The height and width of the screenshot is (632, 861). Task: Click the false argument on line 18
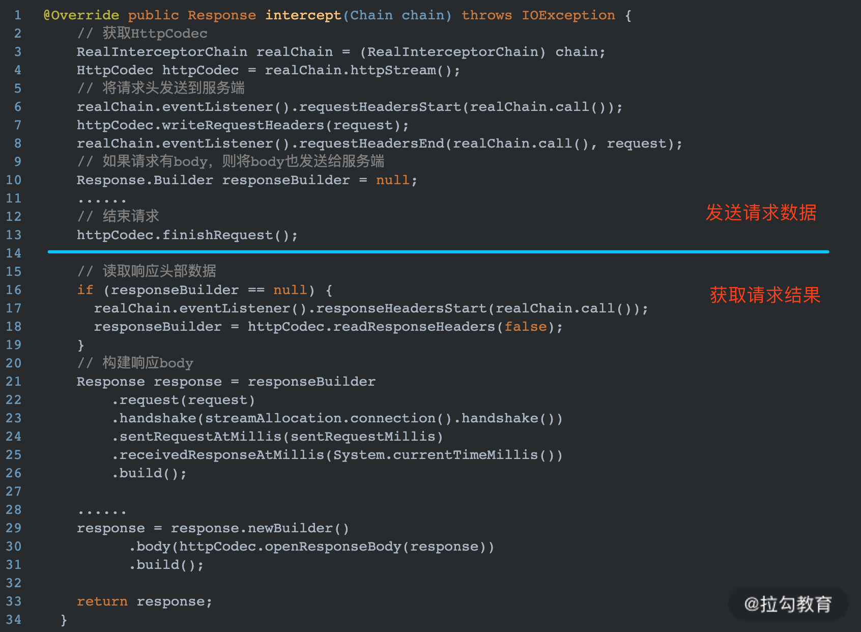tap(526, 327)
